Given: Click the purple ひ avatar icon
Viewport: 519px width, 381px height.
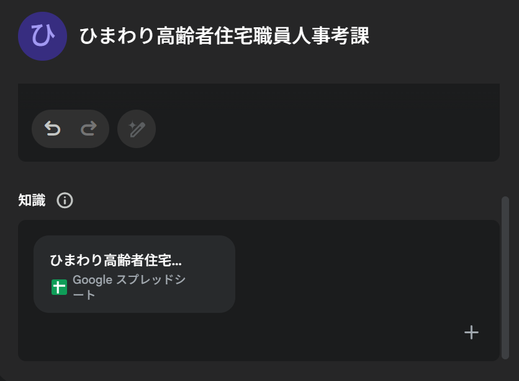Looking at the screenshot, I should [x=43, y=36].
